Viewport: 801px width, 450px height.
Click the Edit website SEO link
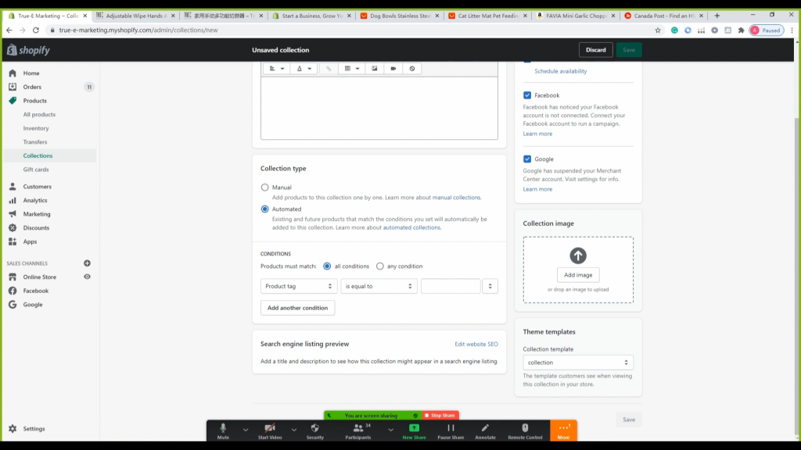pos(476,344)
